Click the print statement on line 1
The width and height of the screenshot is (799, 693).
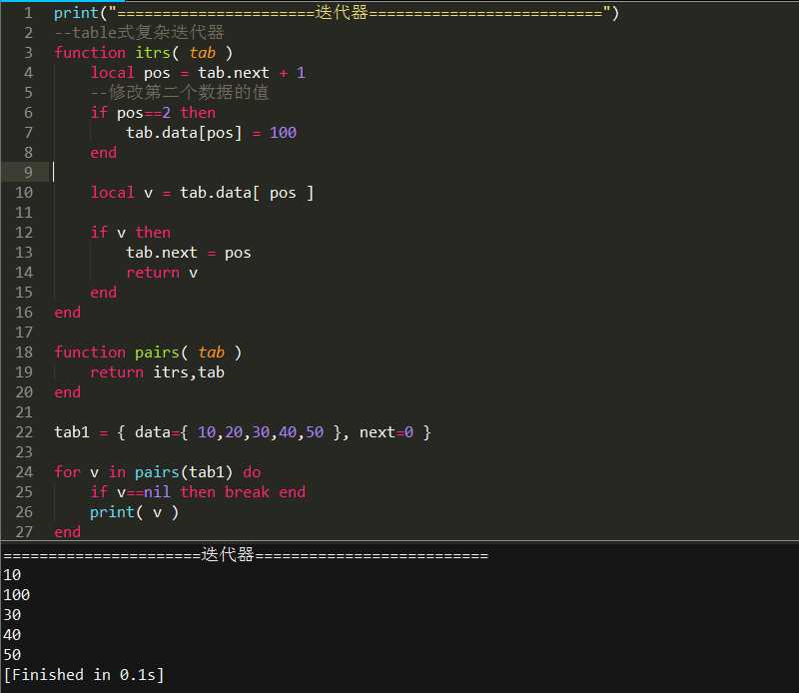337,13
